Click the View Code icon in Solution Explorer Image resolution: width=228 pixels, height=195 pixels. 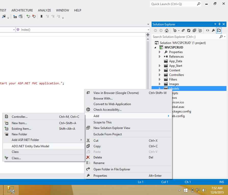208,30
